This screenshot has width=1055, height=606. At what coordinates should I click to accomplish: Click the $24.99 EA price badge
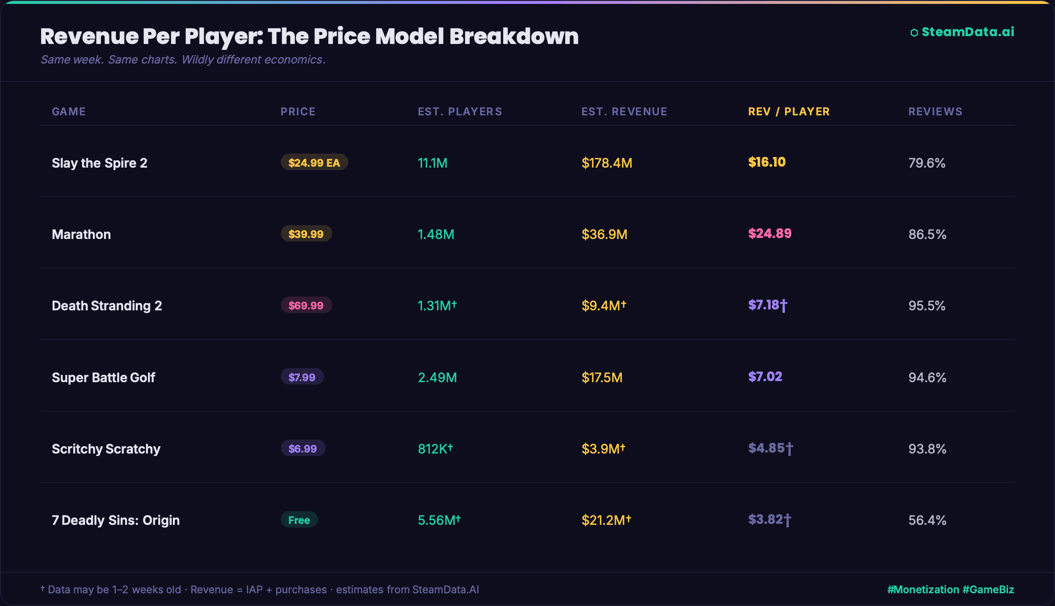314,163
